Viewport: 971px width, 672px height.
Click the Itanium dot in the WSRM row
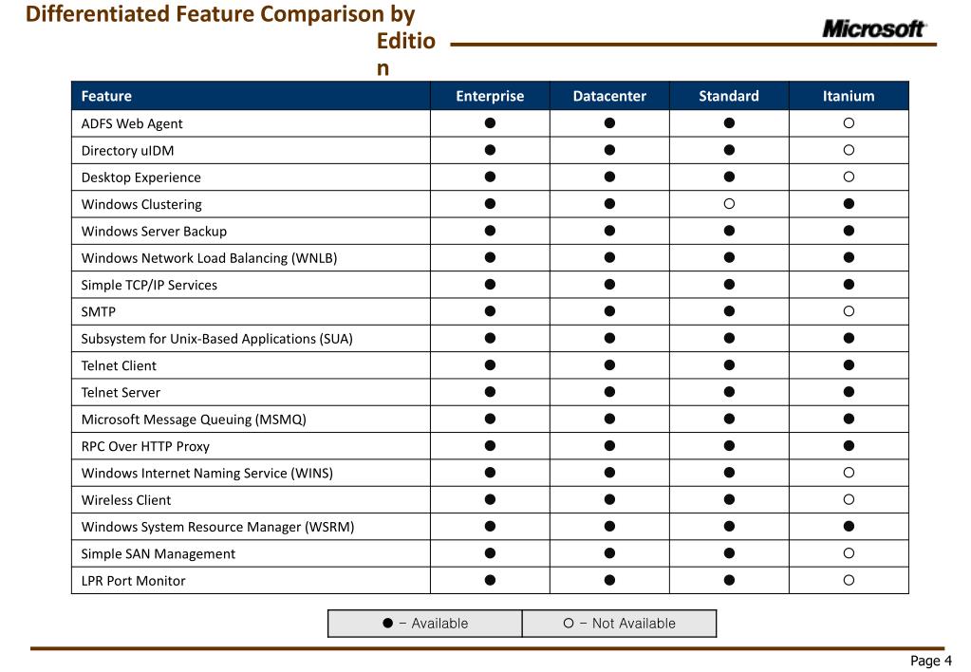click(x=849, y=526)
